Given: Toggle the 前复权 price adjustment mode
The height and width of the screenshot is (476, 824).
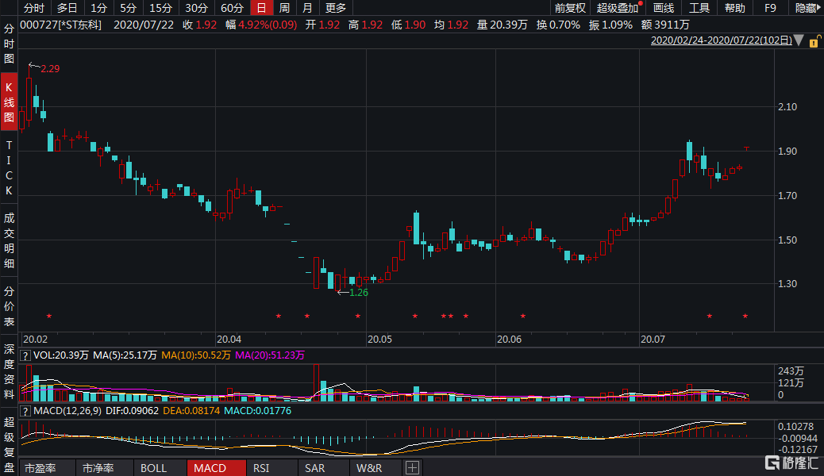Looking at the screenshot, I should [x=569, y=8].
